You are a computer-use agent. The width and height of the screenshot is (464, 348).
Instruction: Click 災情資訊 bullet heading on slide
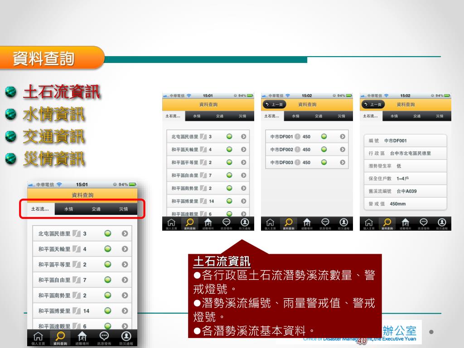53,159
